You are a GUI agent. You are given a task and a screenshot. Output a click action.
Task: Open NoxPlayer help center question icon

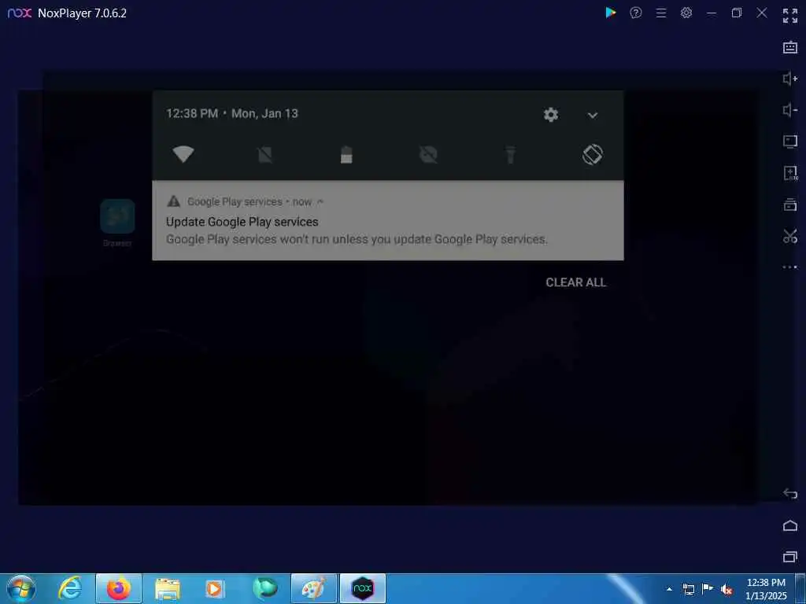[636, 13]
